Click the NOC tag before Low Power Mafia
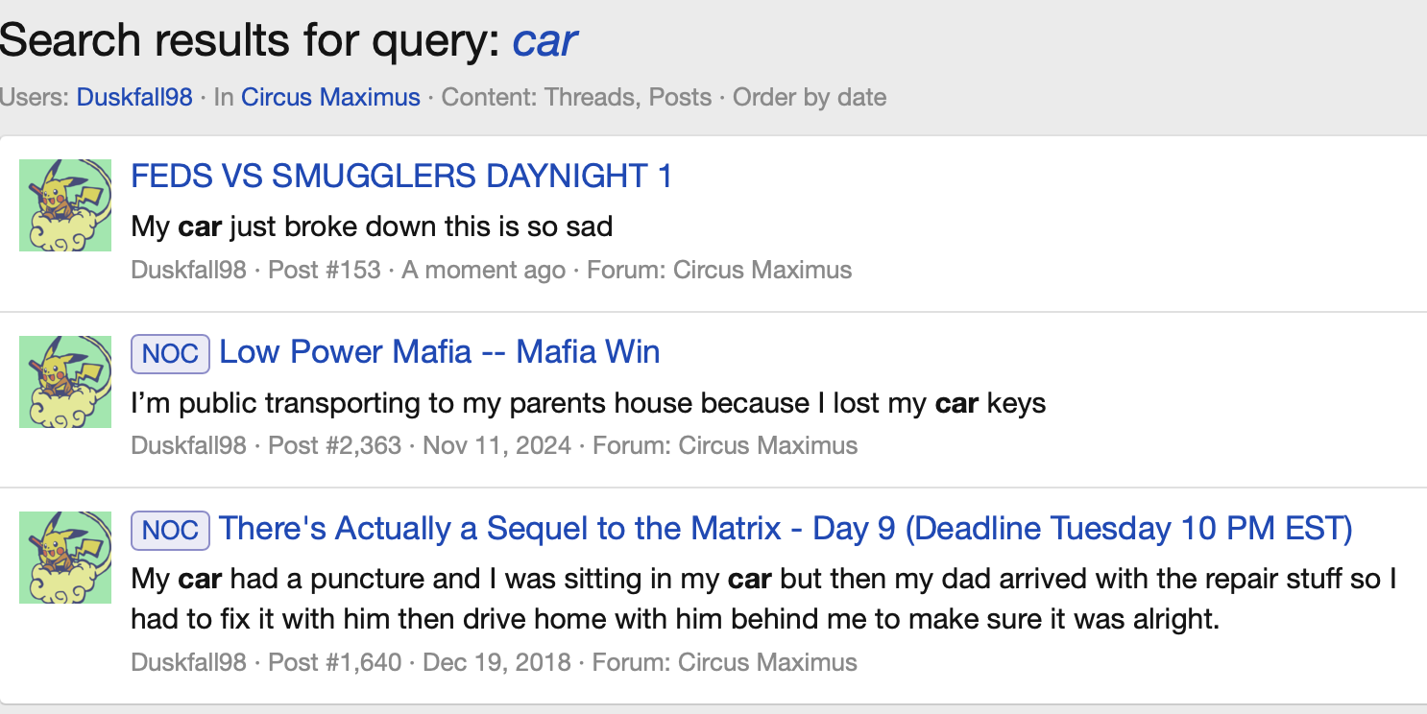This screenshot has width=1427, height=714. tap(170, 354)
